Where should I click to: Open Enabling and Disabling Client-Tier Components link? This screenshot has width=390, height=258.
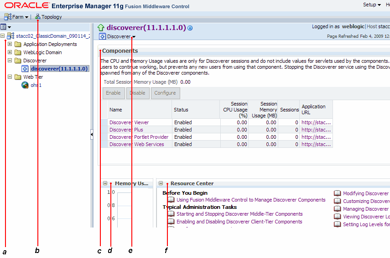tap(239, 222)
